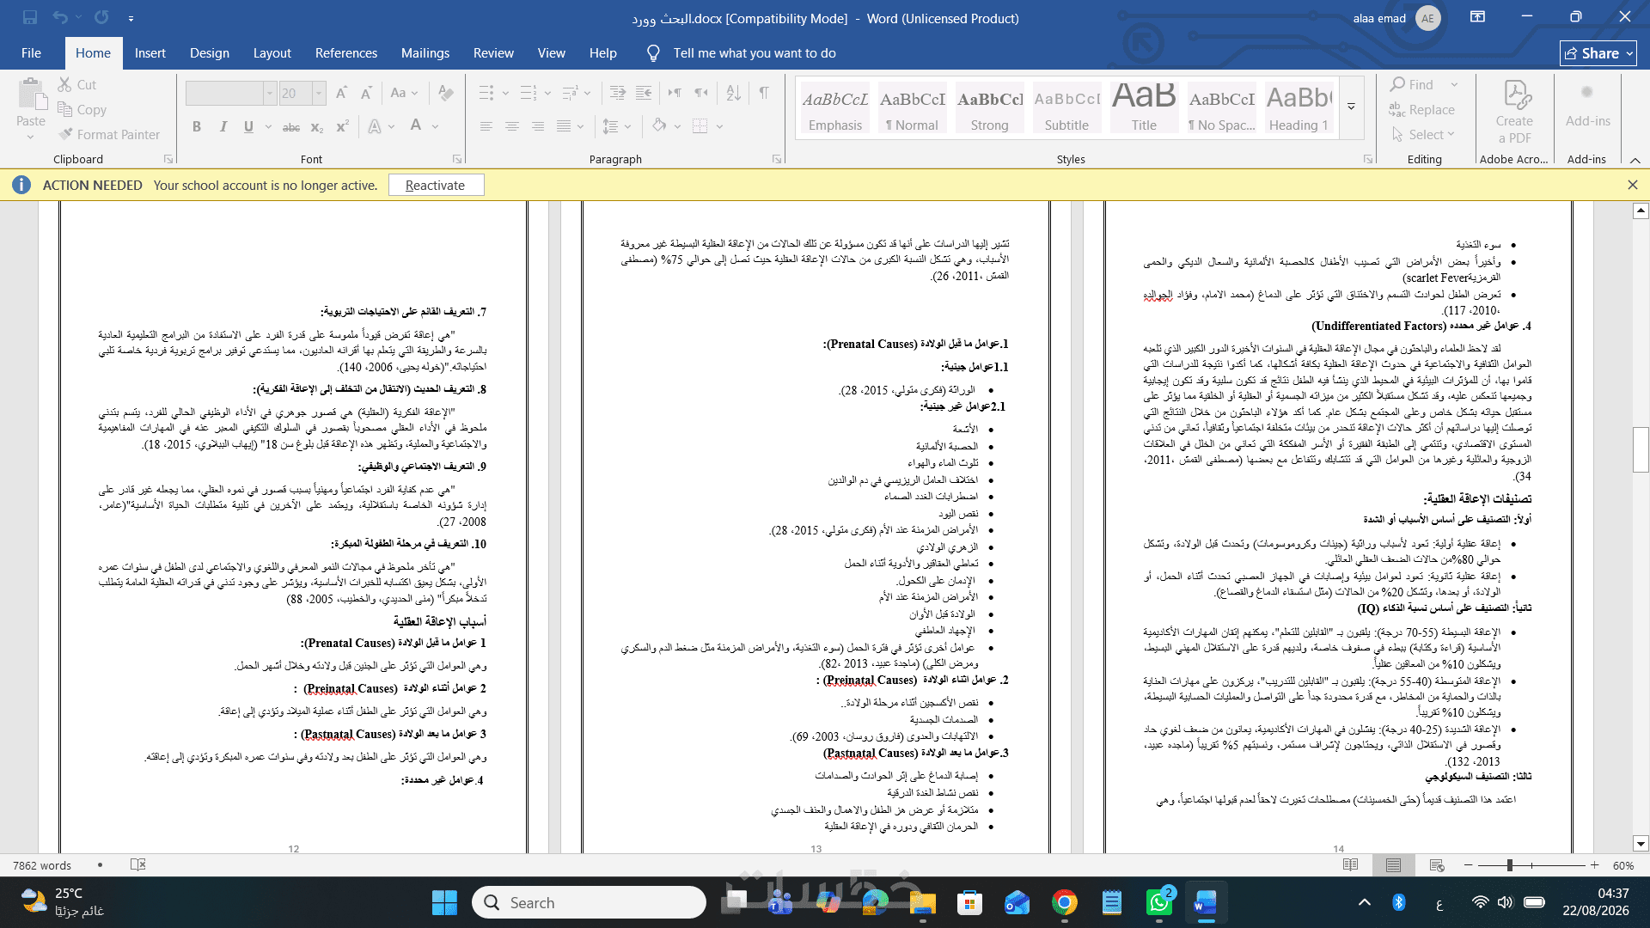The height and width of the screenshot is (928, 1650).
Task: Open the Layout tab
Action: [x=272, y=52]
